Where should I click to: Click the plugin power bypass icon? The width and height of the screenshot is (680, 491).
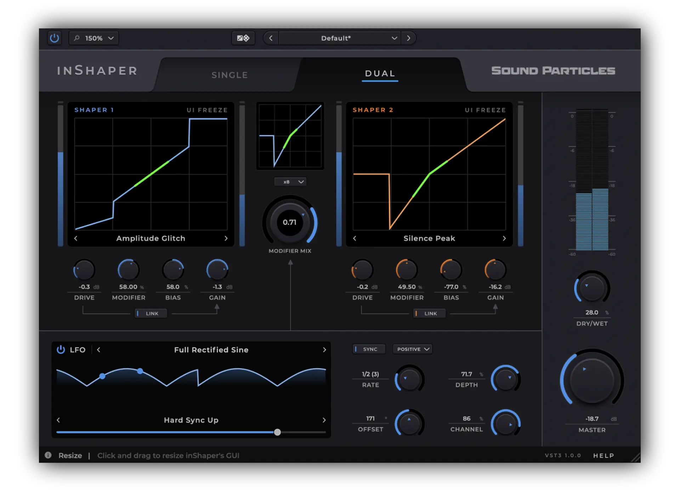54,38
